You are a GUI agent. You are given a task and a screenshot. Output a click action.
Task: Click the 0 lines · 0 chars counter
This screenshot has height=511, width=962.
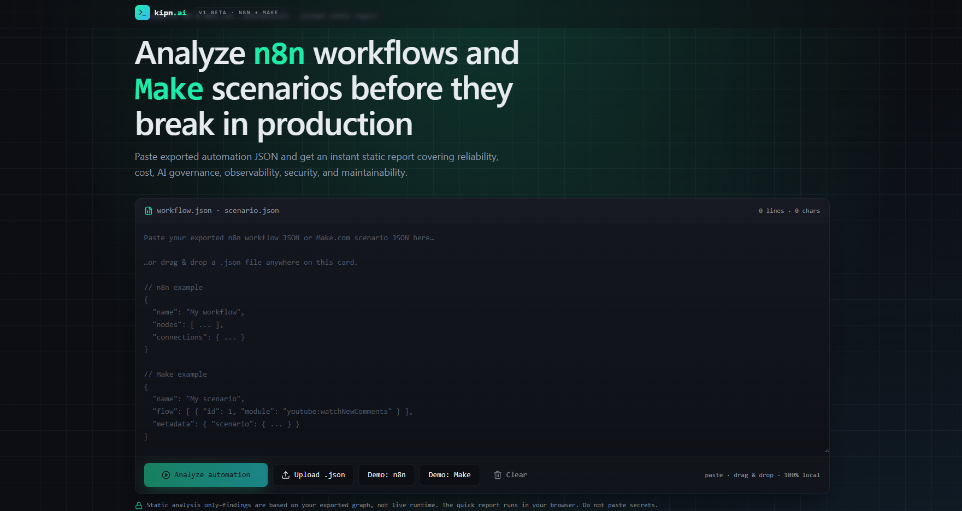[x=789, y=211]
